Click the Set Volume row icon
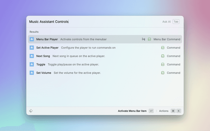210x131 pixels. [x=32, y=73]
